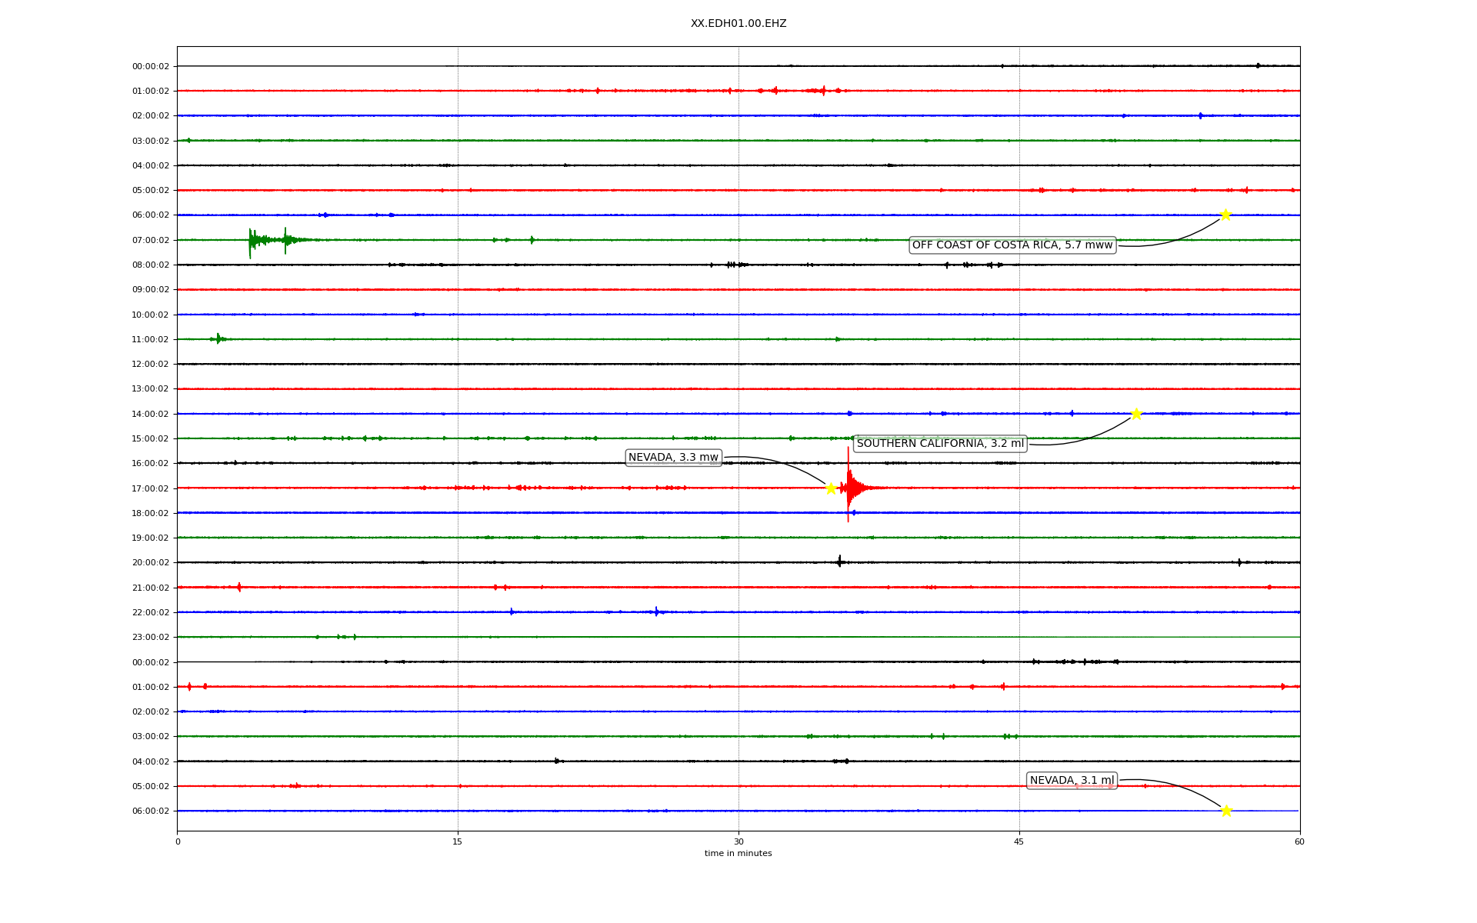Click the 12:00:02 trace label
The height and width of the screenshot is (923, 1477).
pyautogui.click(x=150, y=364)
